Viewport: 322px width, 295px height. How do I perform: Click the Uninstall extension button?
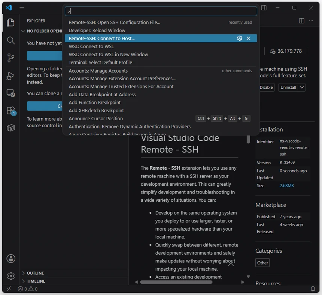[288, 88]
